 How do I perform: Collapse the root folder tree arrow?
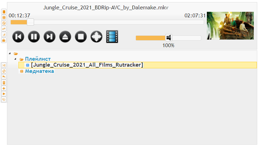click(x=10, y=53)
